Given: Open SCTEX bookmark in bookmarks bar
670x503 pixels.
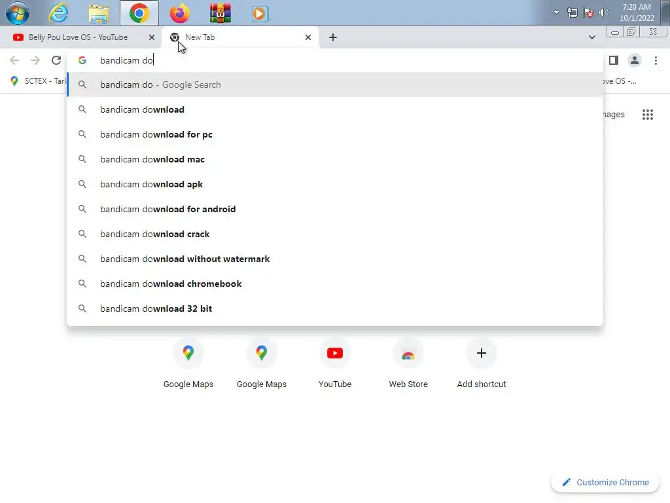Looking at the screenshot, I should coord(39,81).
